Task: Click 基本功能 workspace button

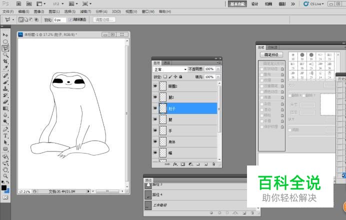Action: pyautogui.click(x=237, y=4)
